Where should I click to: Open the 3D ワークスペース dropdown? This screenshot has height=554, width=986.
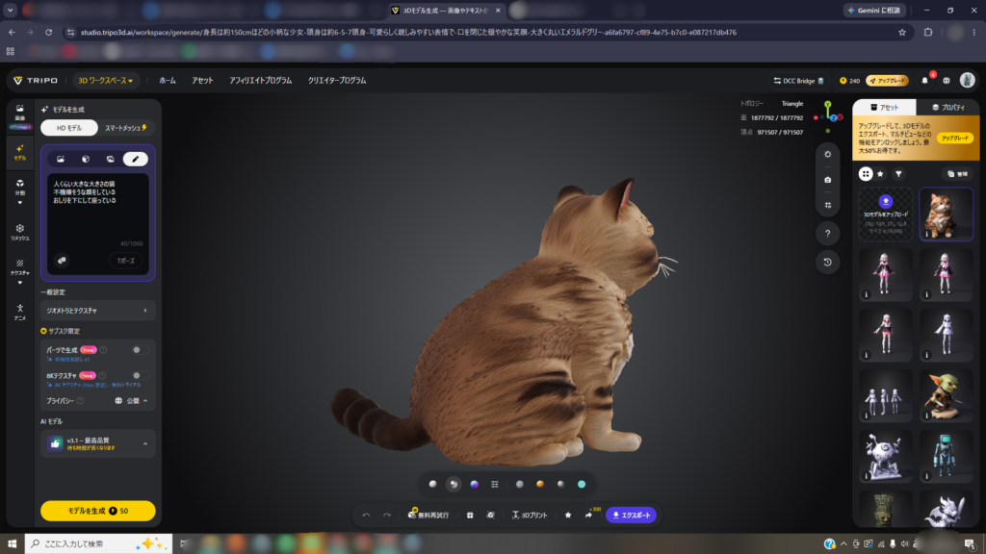[x=105, y=81]
